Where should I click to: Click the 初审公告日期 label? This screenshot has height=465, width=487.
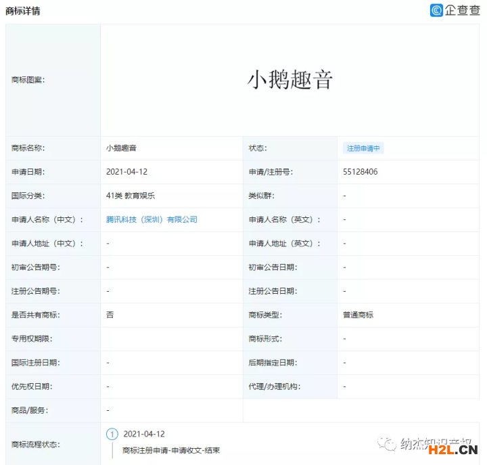(273, 267)
